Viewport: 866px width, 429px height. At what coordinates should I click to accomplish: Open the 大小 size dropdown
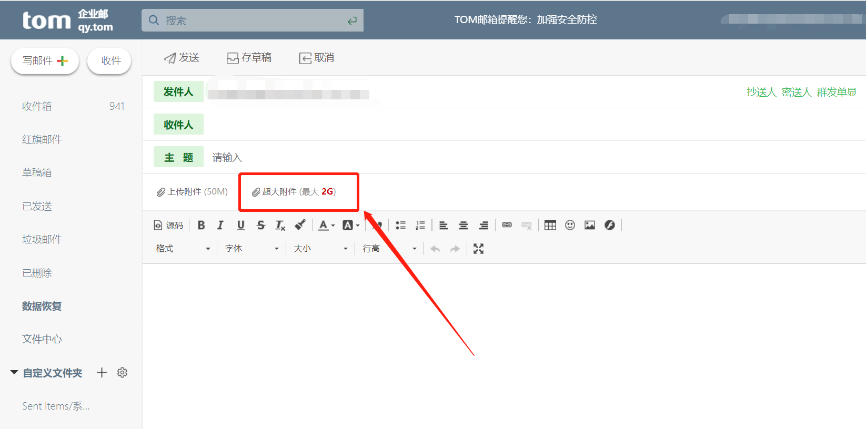point(321,249)
